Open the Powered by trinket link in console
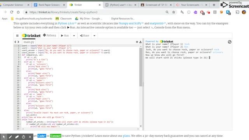Image resolution: width=249 pixels, height=140 pixels. point(159,42)
